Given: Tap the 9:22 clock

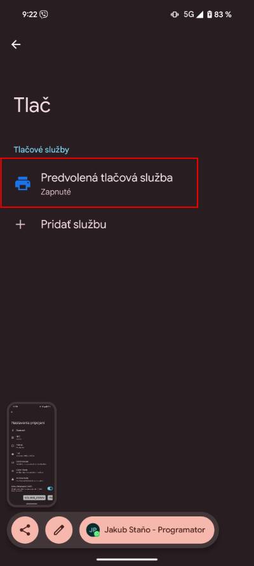Looking at the screenshot, I should (x=30, y=15).
